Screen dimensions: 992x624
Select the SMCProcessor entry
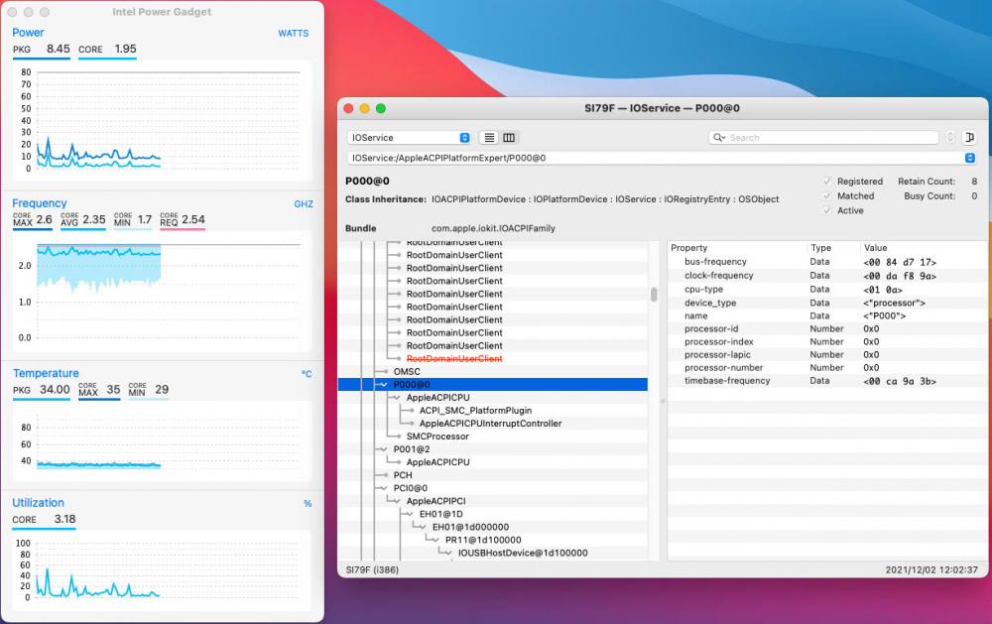click(x=437, y=437)
